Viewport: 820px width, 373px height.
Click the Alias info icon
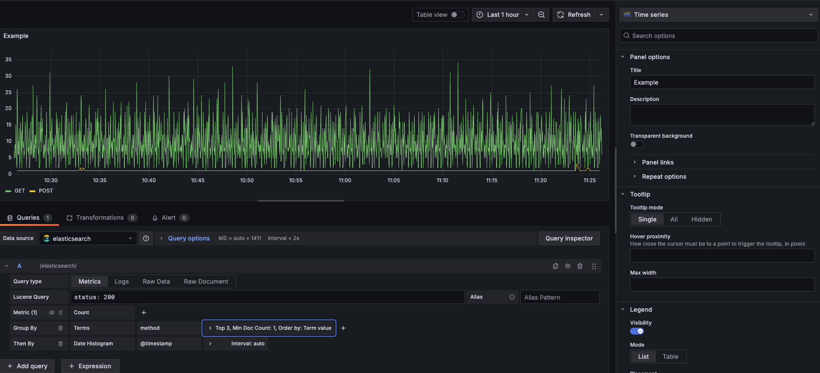point(512,297)
